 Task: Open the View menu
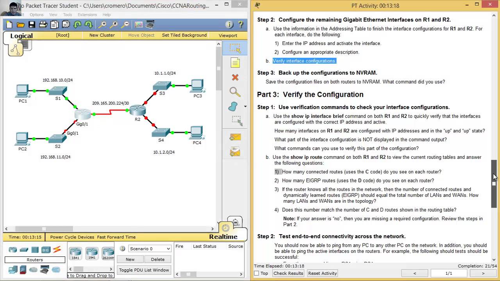tap(53, 15)
